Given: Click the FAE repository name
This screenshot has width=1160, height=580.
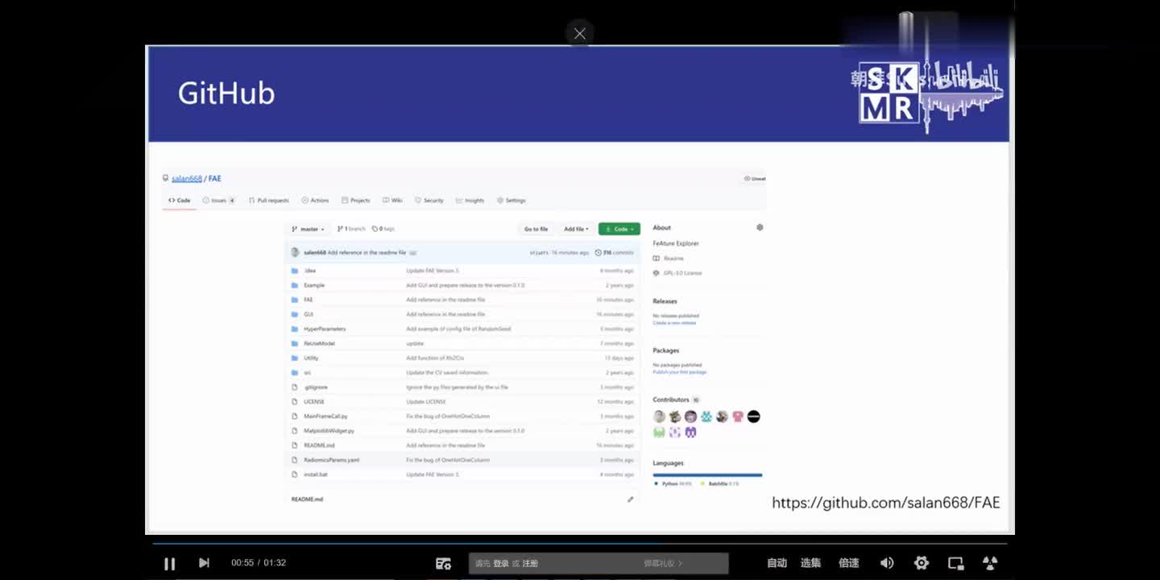Looking at the screenshot, I should [215, 179].
